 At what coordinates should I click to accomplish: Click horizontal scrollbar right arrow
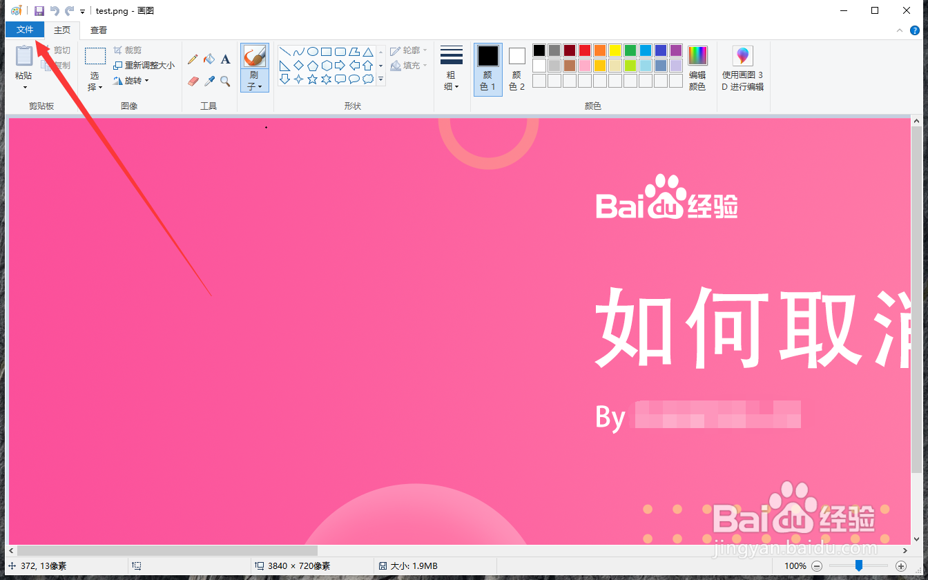[905, 550]
